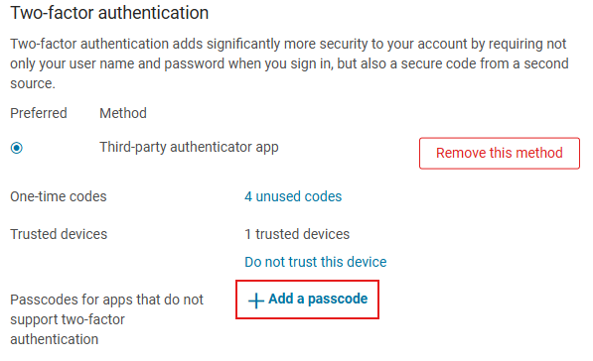Click the Third-party authenticator app label
The width and height of the screenshot is (593, 361).
point(189,147)
